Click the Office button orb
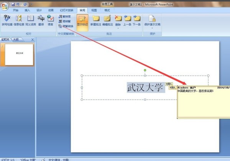Image resolution: width=230 pixels, height=161 pixels. point(5,6)
